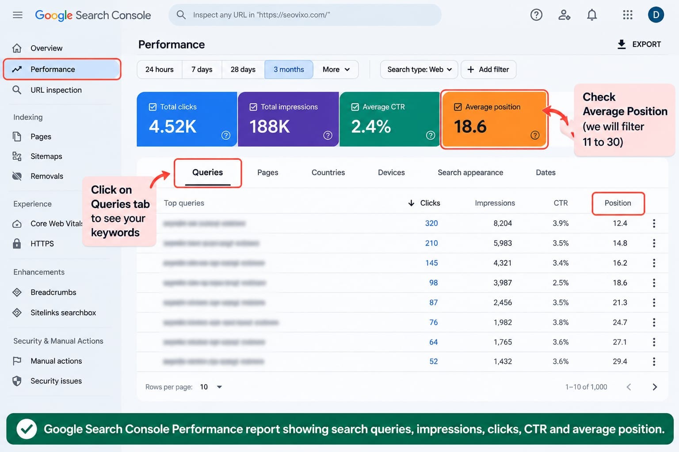Open row menu for 52 clicks query

click(x=654, y=362)
